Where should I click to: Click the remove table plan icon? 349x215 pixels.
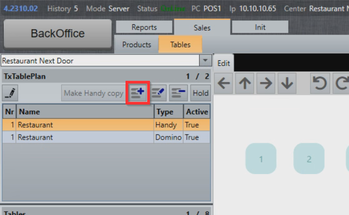coord(178,93)
